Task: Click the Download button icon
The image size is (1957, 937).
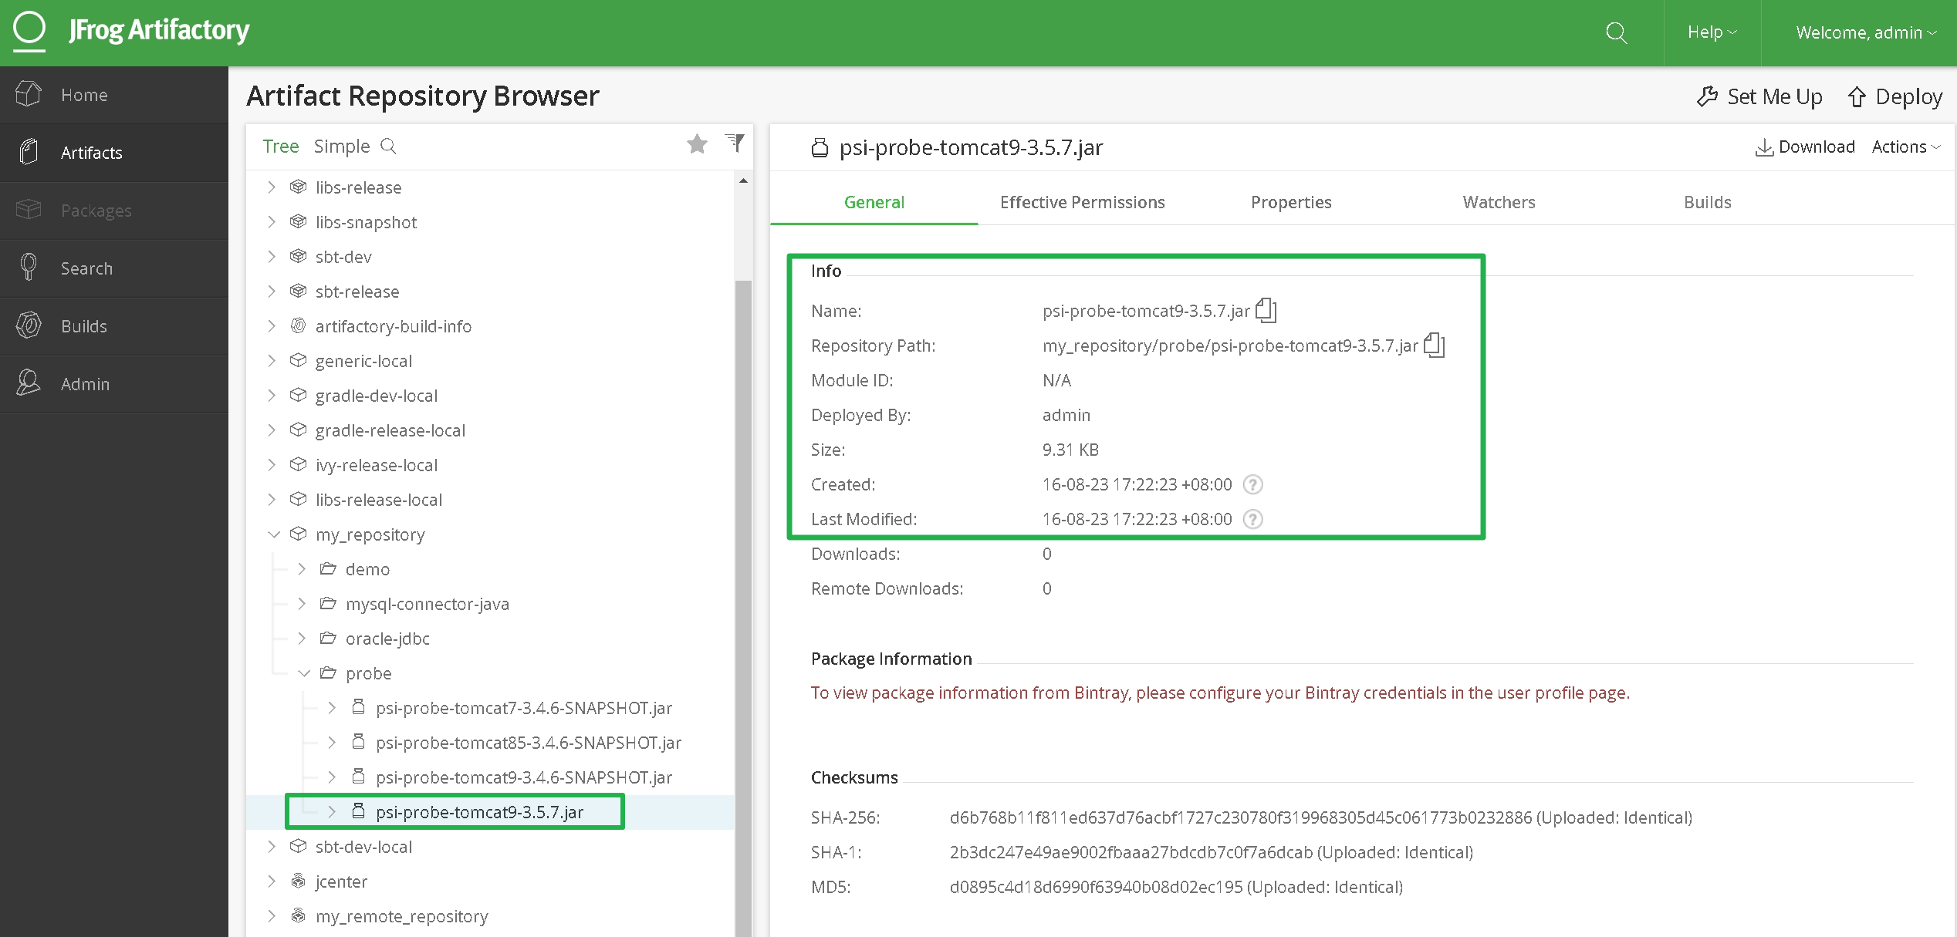Action: tap(1766, 146)
